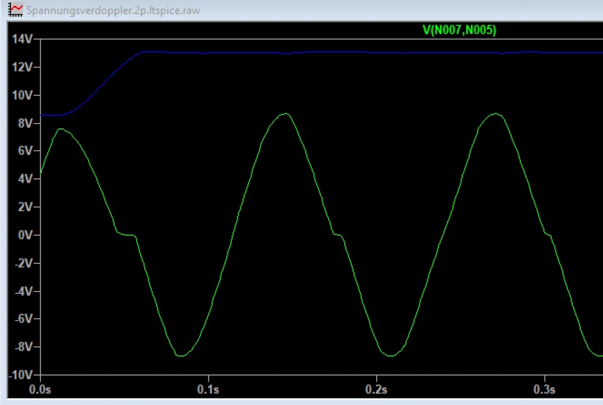Screen dimensions: 603x405
Task: Click the -4V label on the Y-axis
Action: [23, 291]
